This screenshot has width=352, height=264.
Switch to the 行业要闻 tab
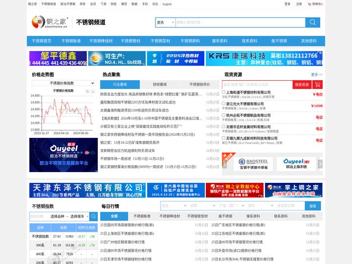point(120,85)
